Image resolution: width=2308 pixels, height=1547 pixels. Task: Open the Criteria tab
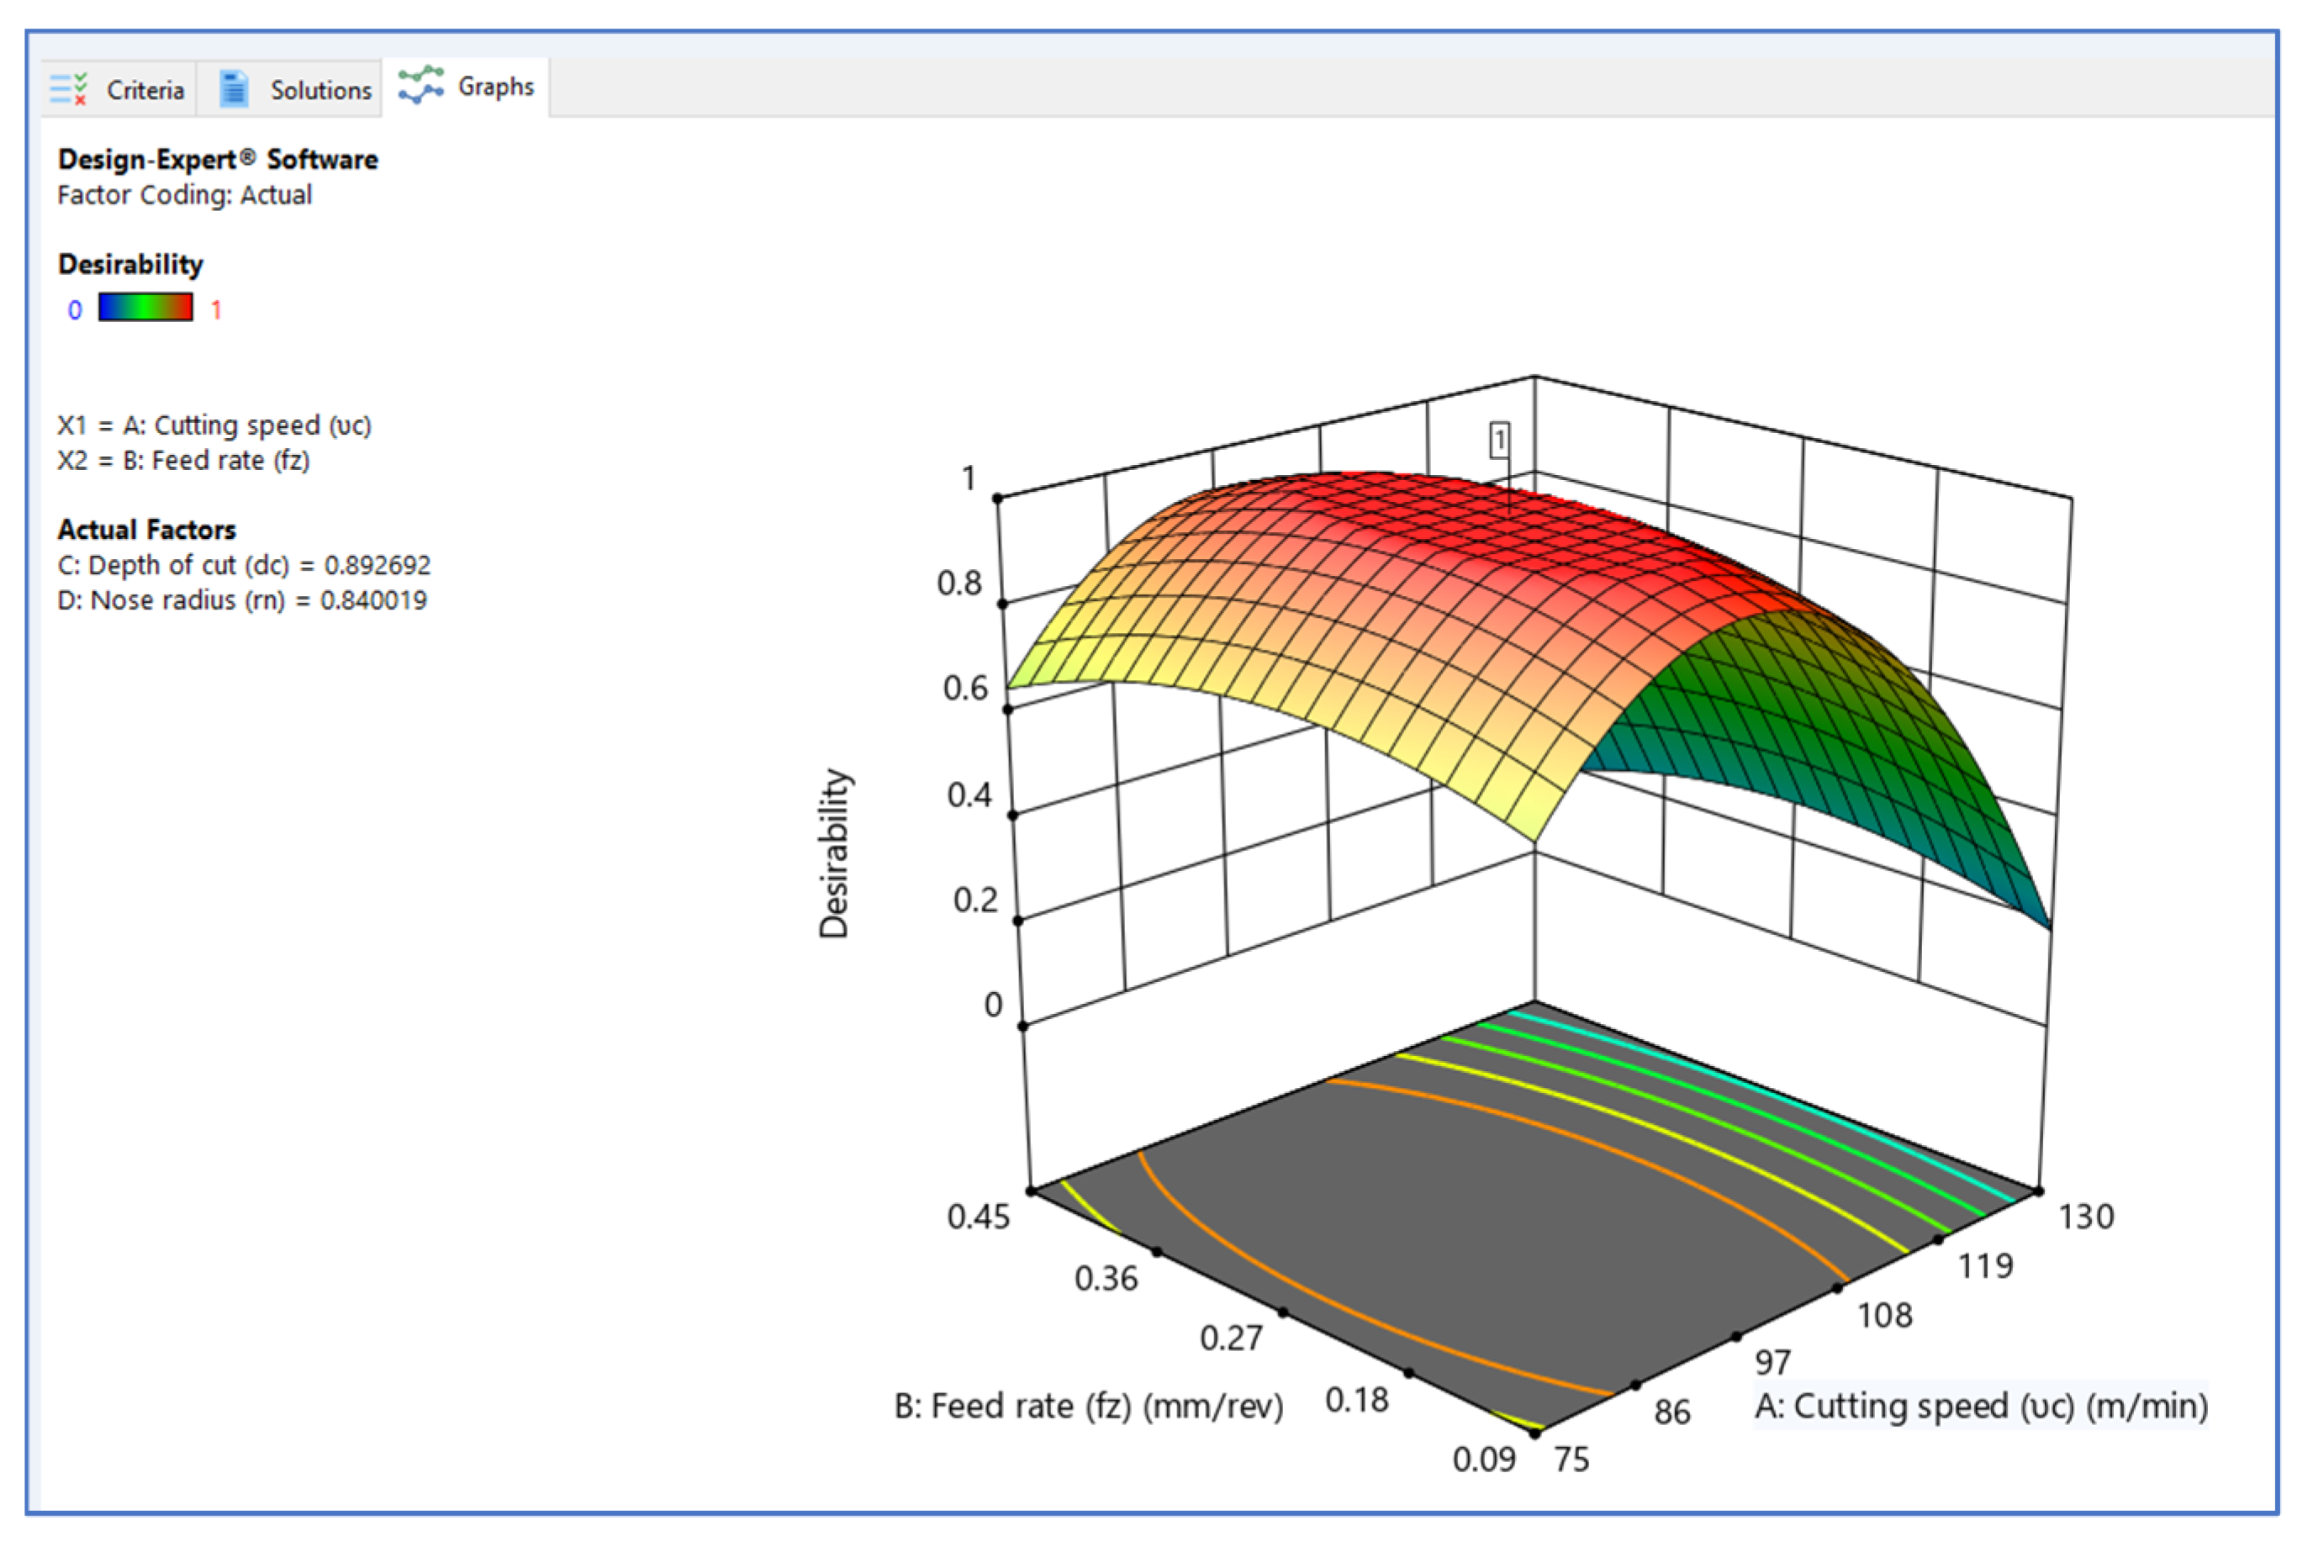[145, 90]
